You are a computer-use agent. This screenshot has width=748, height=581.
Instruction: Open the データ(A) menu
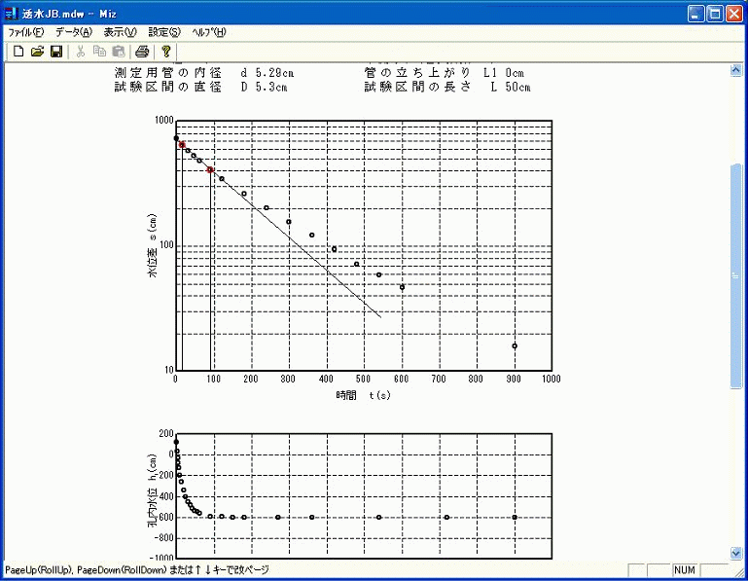73,32
